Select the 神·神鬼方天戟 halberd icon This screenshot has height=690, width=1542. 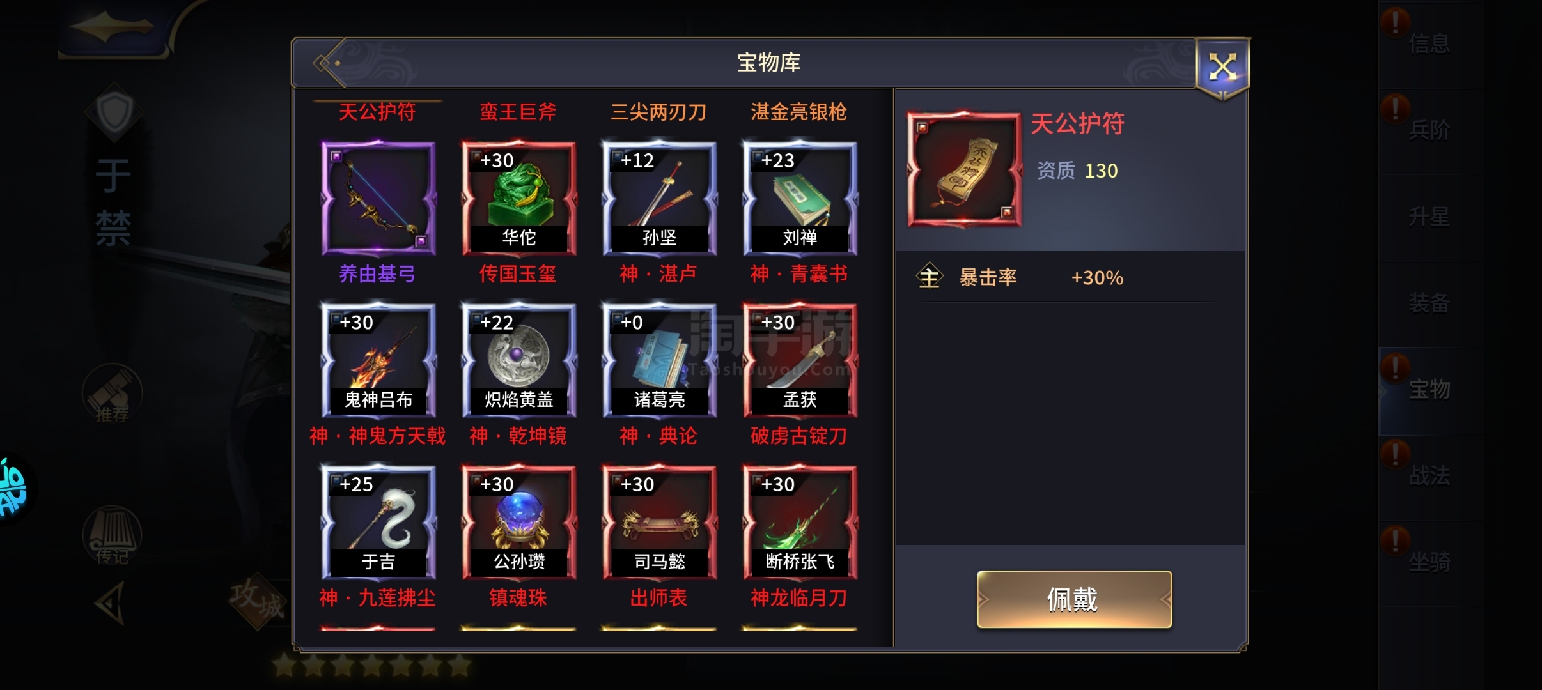378,361
